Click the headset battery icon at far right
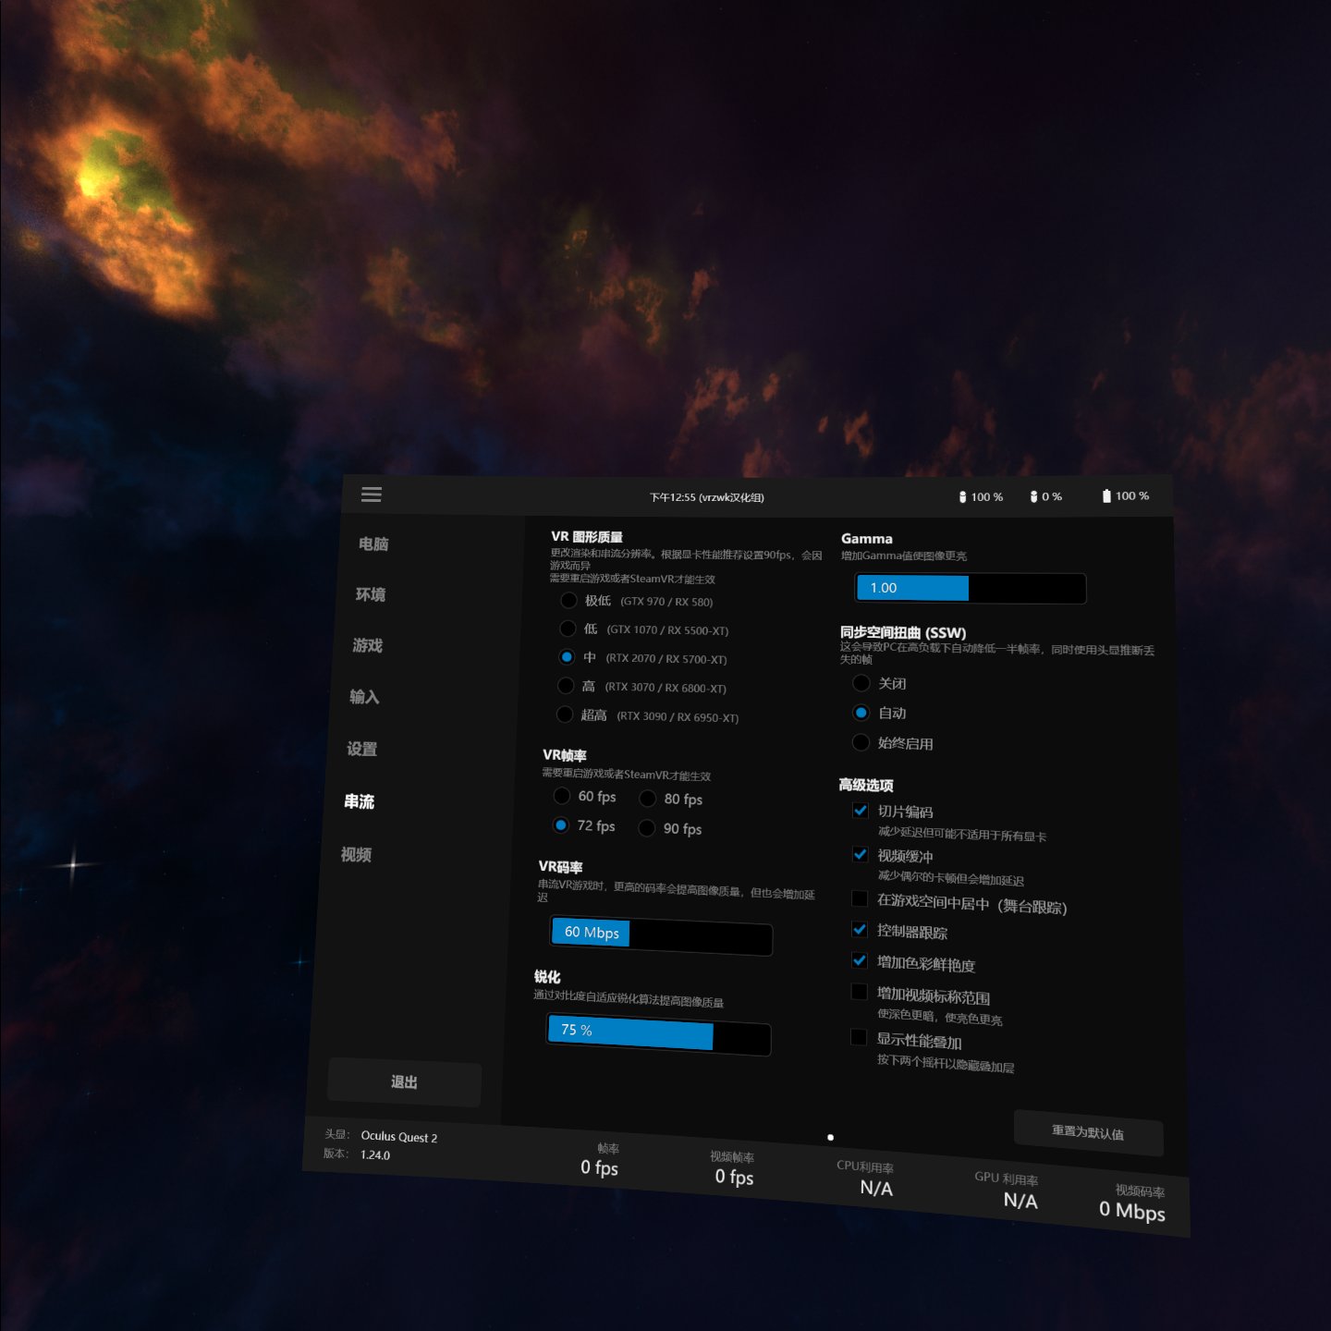This screenshot has height=1331, width=1331. click(x=1106, y=496)
